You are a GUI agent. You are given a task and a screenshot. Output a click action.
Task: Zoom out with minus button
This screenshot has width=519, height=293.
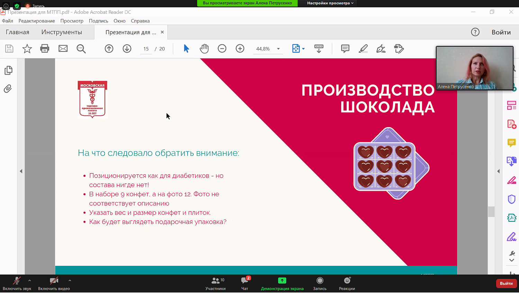[x=222, y=49]
